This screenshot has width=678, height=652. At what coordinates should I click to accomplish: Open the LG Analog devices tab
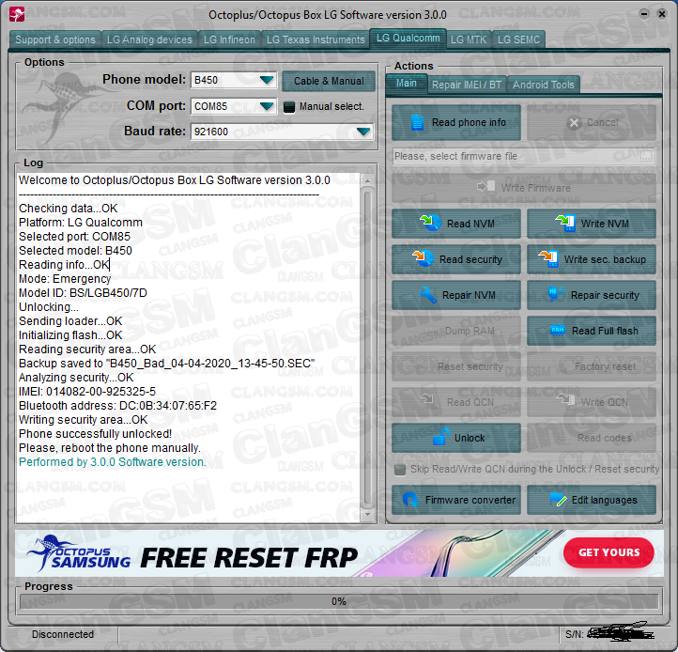[149, 39]
